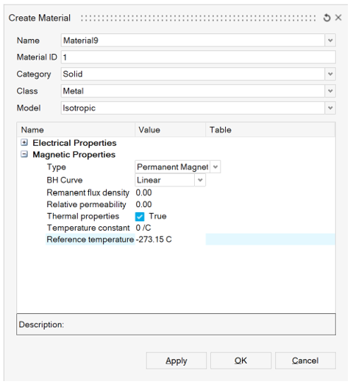The height and width of the screenshot is (387, 353).
Task: Open the Class dropdown showing Metal
Action: (x=330, y=91)
